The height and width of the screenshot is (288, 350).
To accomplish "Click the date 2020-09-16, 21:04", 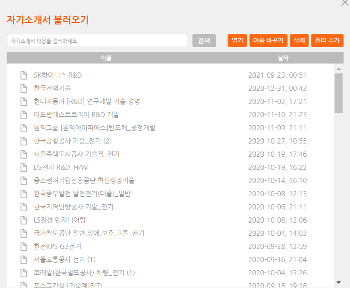I will [277, 259].
